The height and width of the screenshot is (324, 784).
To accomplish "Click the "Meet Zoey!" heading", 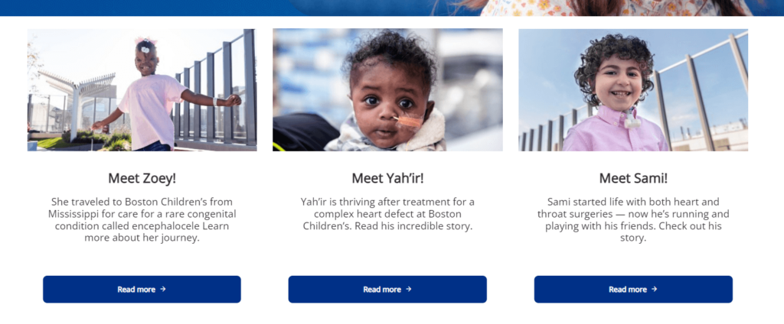I will coord(142,178).
